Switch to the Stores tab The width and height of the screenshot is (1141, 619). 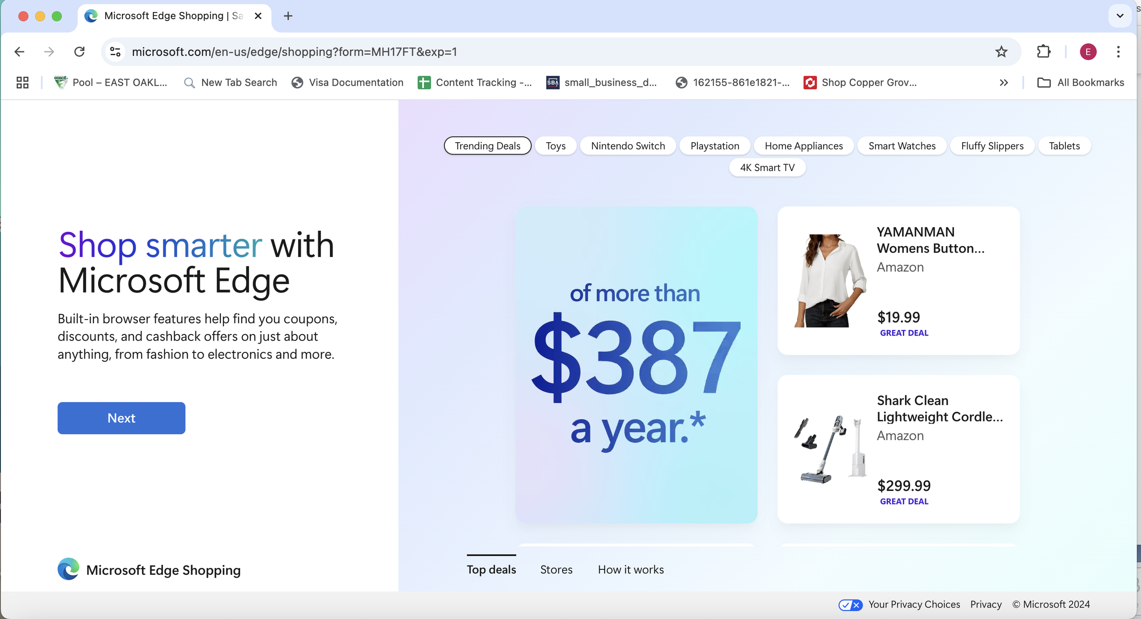[556, 569]
